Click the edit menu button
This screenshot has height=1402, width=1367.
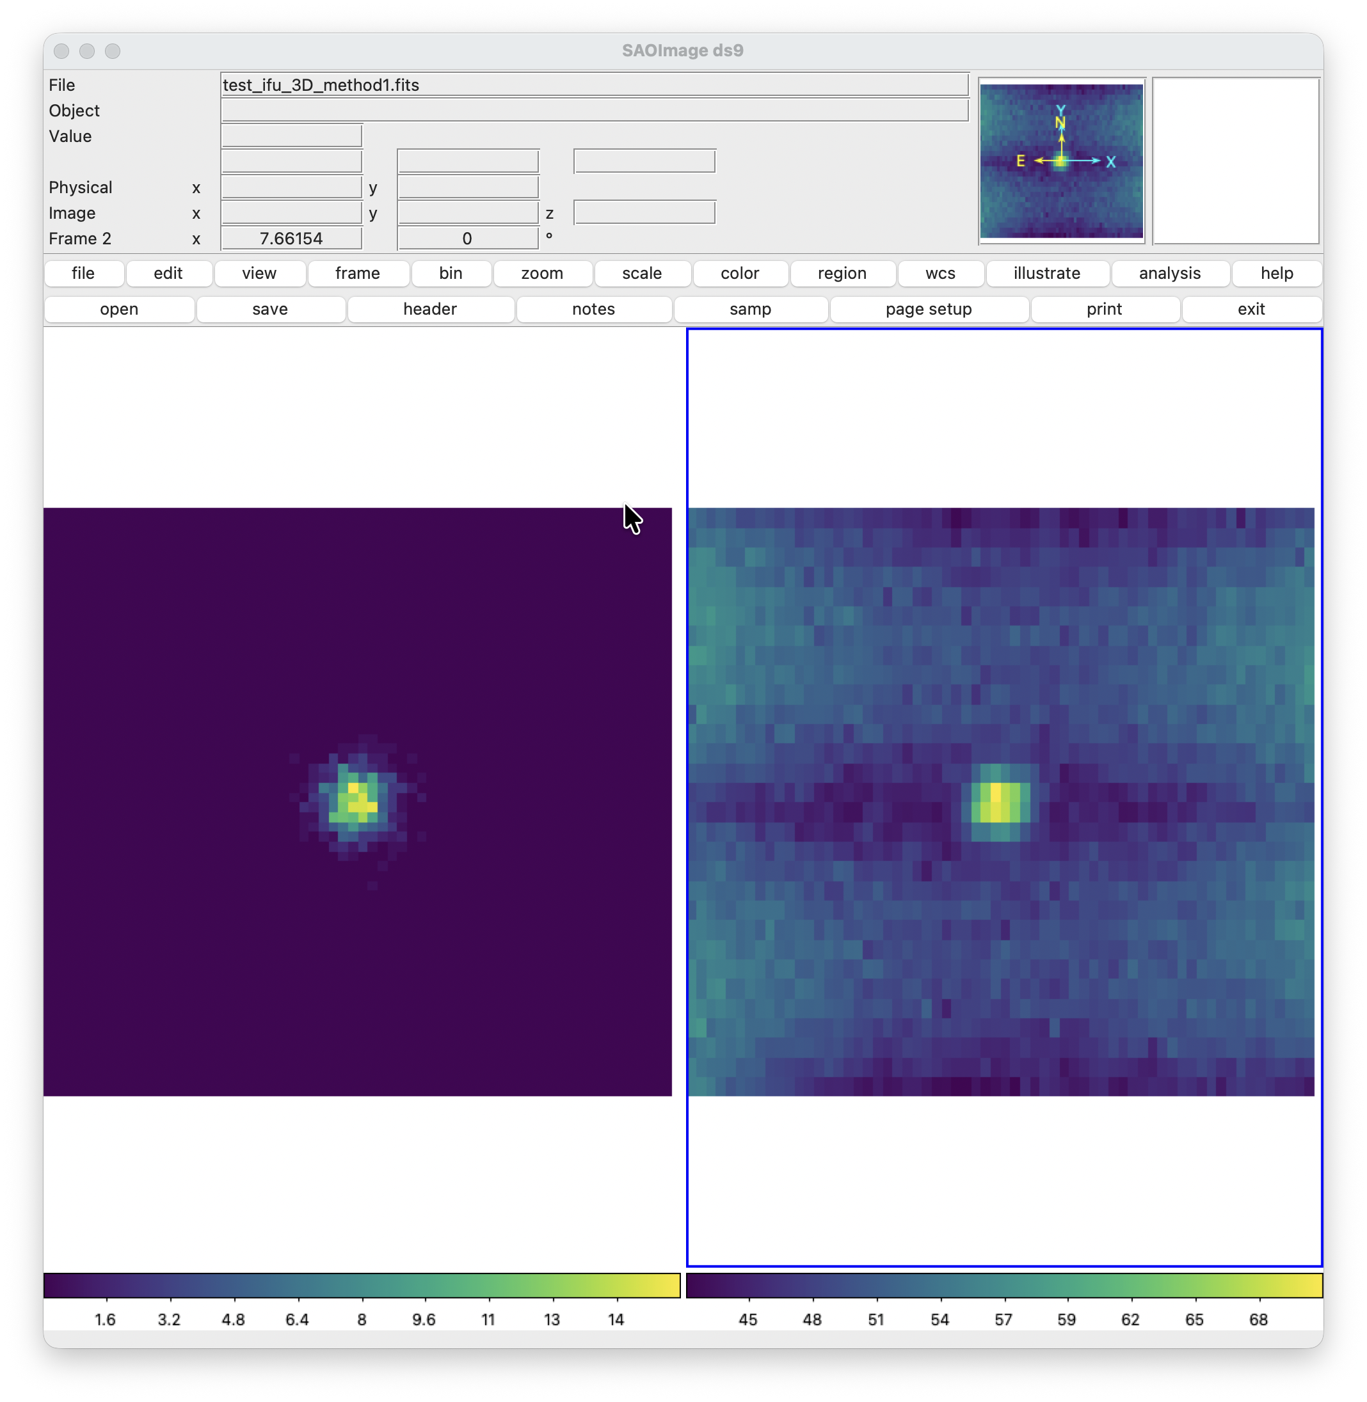point(168,273)
